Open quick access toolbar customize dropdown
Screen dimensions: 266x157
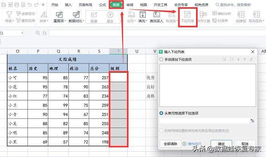tap(43, 5)
